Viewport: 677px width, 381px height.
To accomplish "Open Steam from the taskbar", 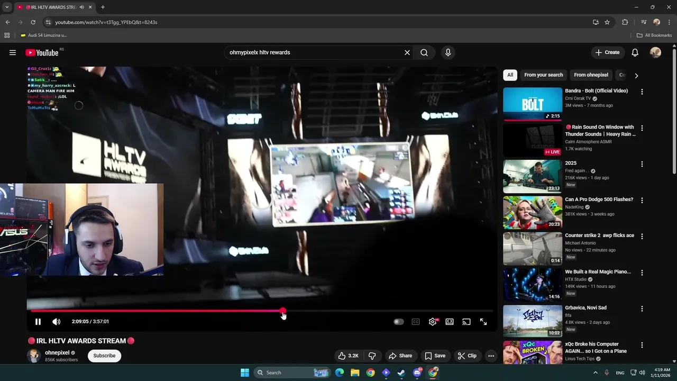I will pyautogui.click(x=401, y=373).
